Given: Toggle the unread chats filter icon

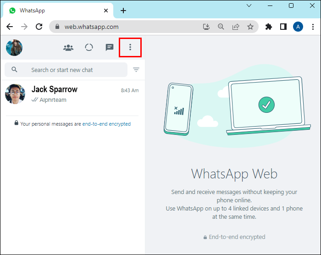Looking at the screenshot, I should coord(136,70).
